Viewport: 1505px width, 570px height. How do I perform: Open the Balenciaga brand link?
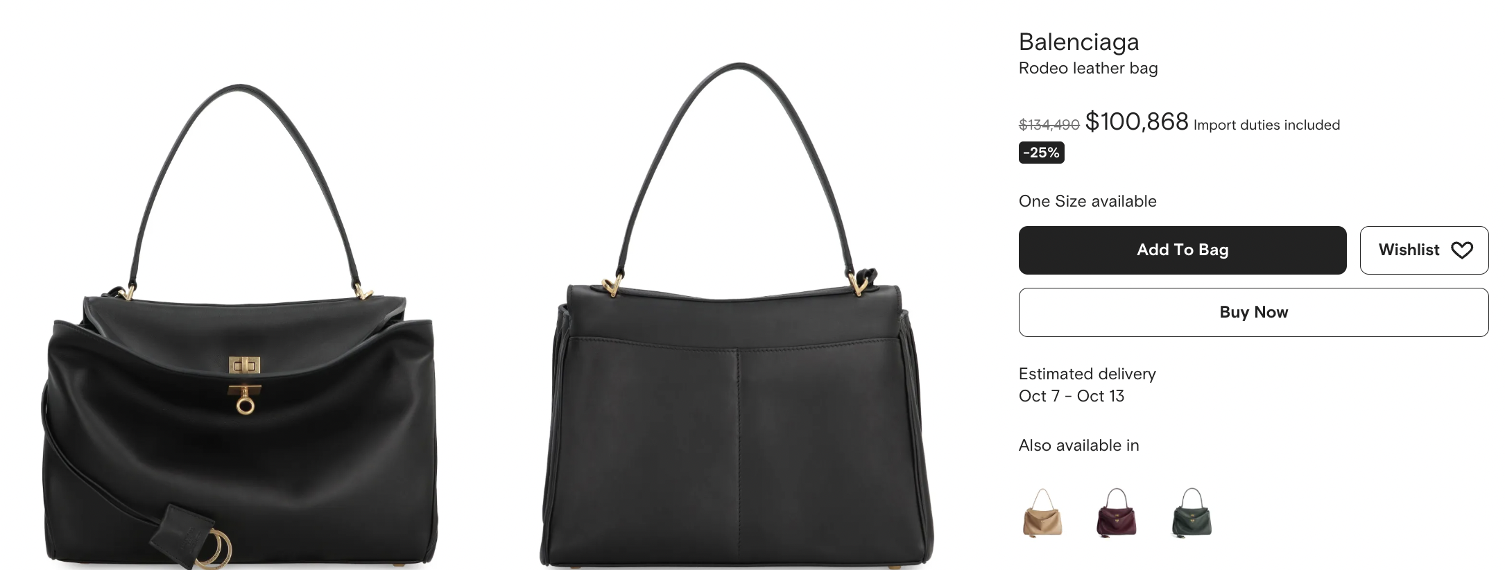pyautogui.click(x=1078, y=42)
